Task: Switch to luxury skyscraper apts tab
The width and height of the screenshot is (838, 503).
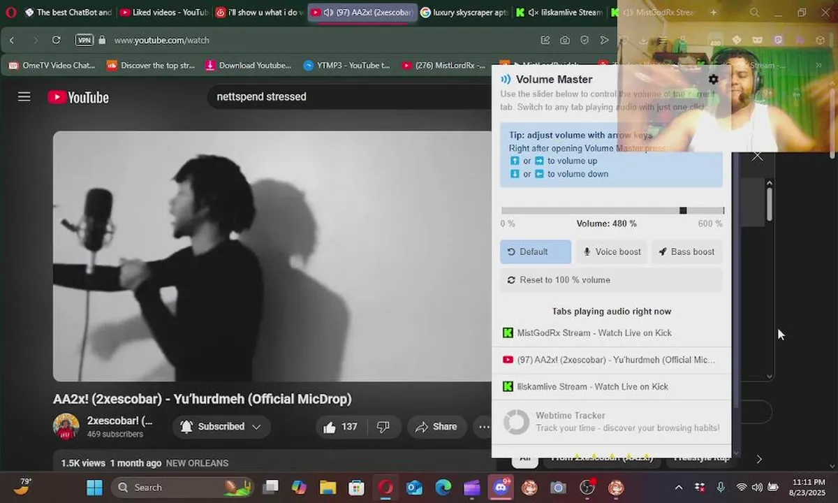Action: tap(464, 13)
